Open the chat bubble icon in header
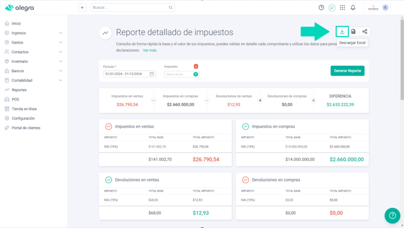This screenshot has width=404, height=228. (x=332, y=8)
